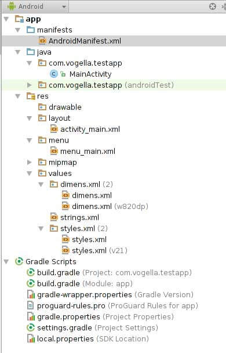This screenshot has height=353, width=226.
Task: Expand the com.vogella.testapp androidTest package
Action: pyautogui.click(x=29, y=85)
